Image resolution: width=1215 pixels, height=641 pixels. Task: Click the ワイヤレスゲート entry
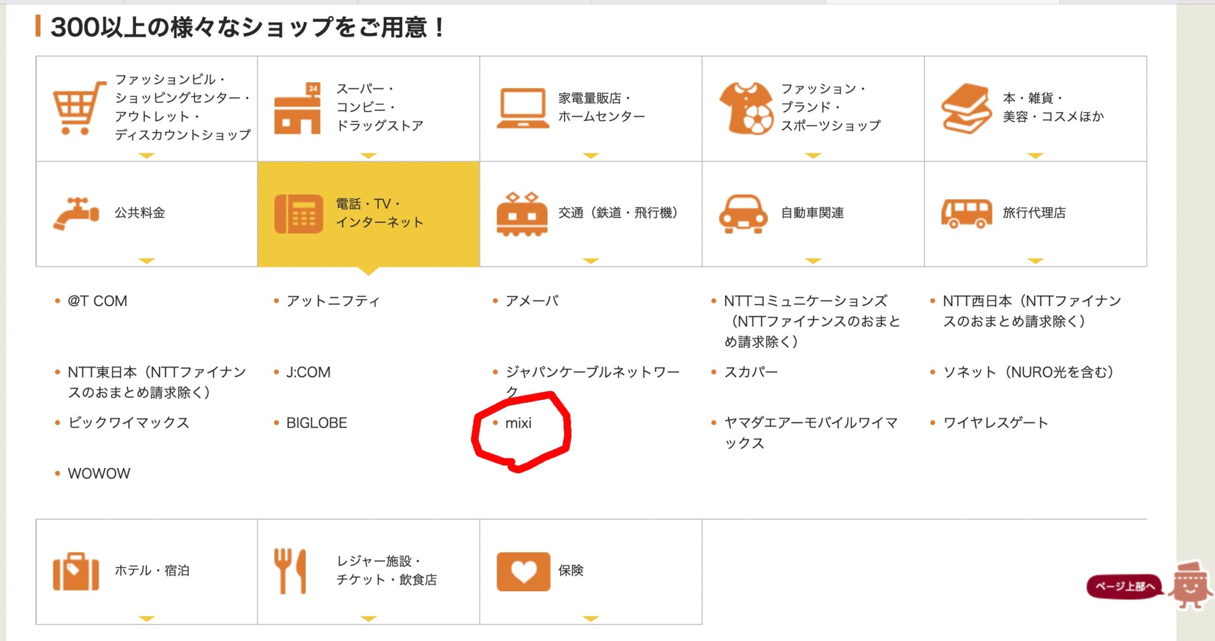pyautogui.click(x=995, y=423)
